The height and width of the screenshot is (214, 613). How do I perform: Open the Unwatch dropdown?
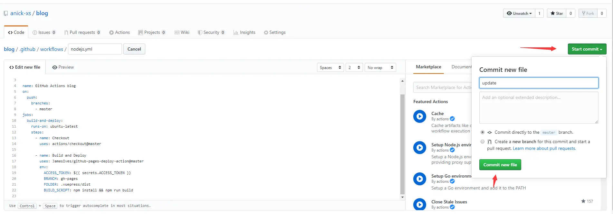click(x=519, y=13)
